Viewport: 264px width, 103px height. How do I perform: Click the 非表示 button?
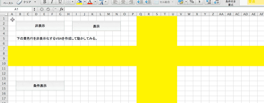40,26
